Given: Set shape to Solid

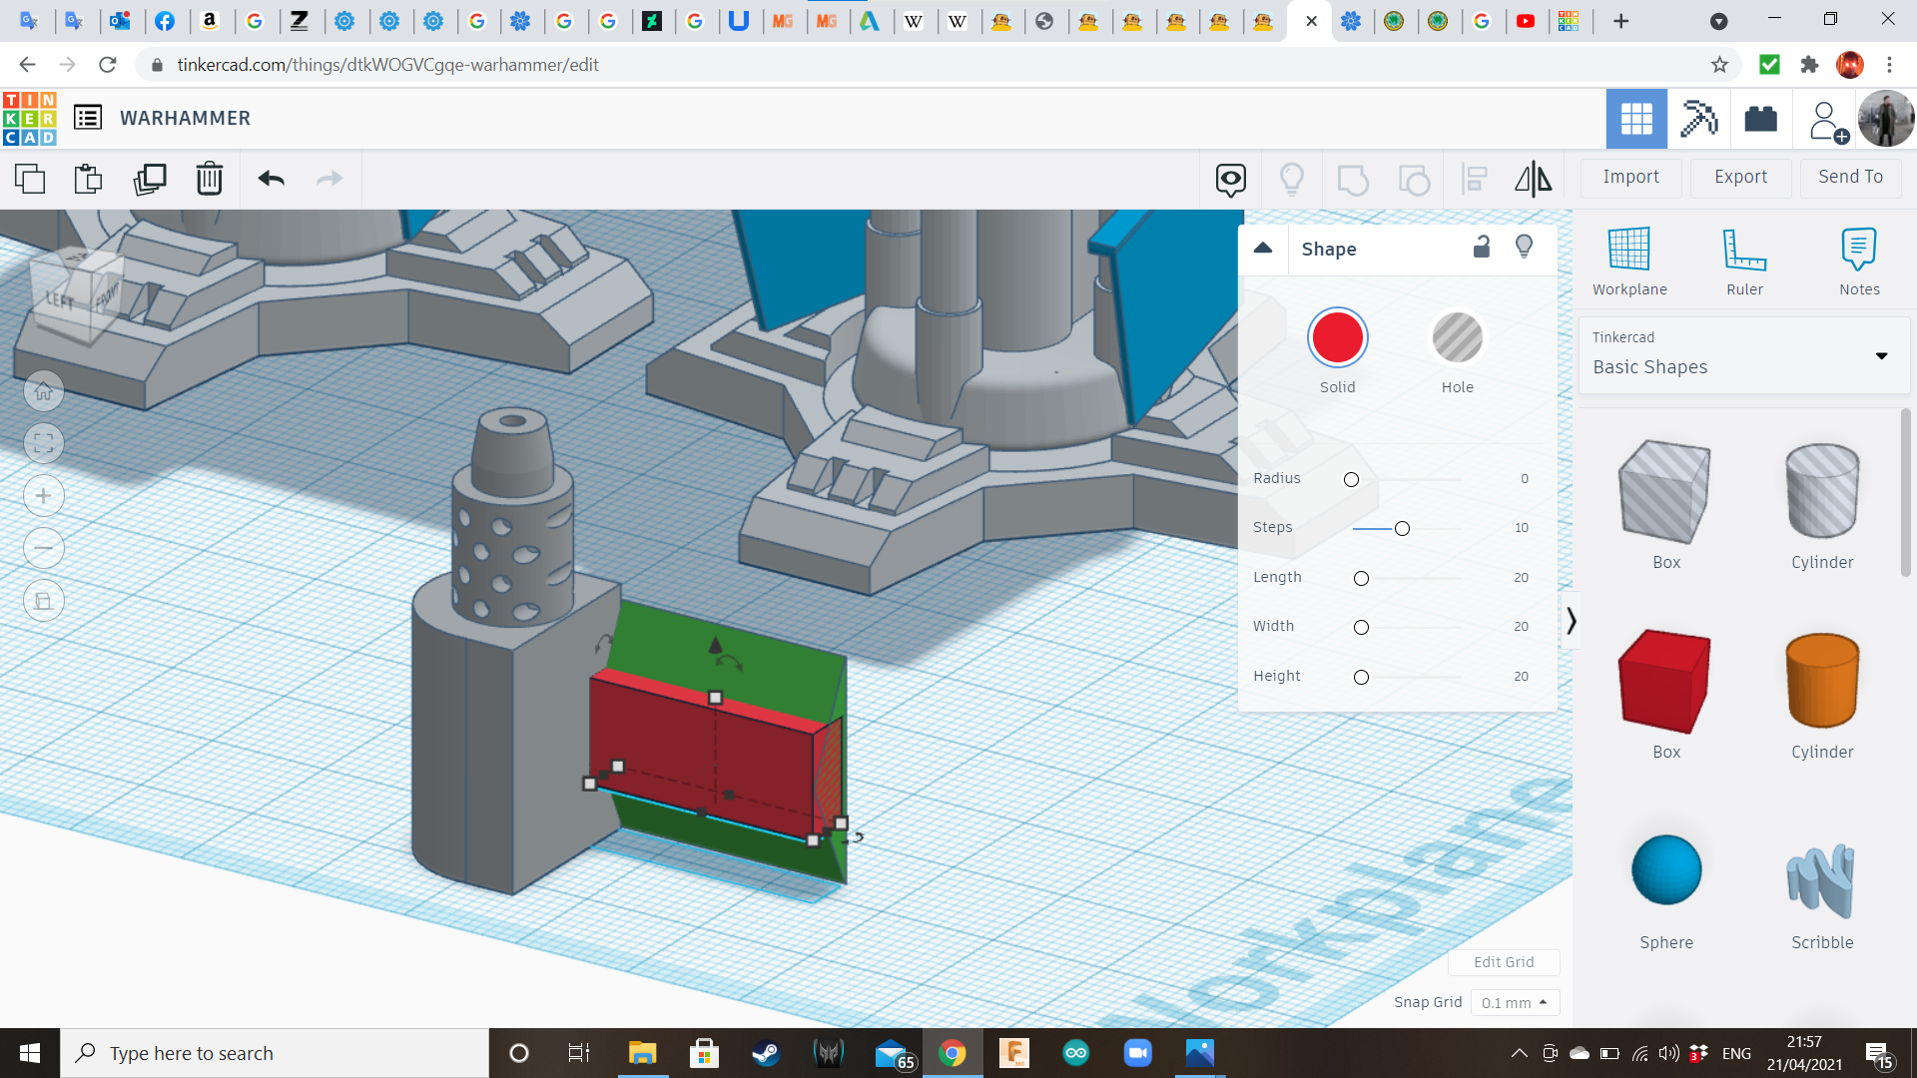Looking at the screenshot, I should tap(1337, 337).
